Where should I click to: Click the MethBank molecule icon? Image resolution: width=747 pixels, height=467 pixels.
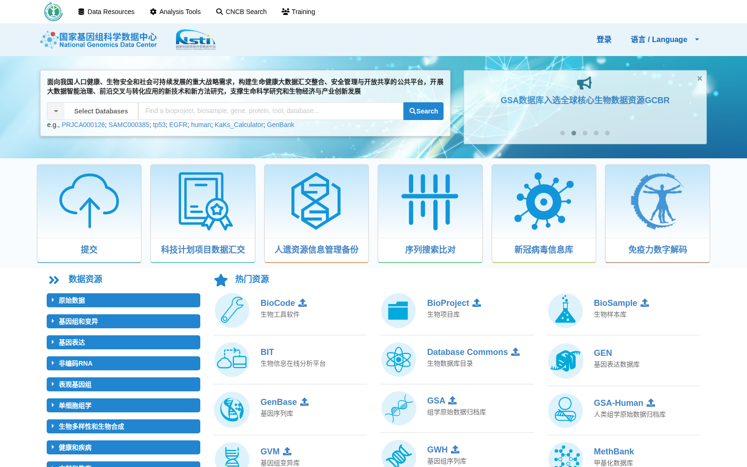point(565,455)
